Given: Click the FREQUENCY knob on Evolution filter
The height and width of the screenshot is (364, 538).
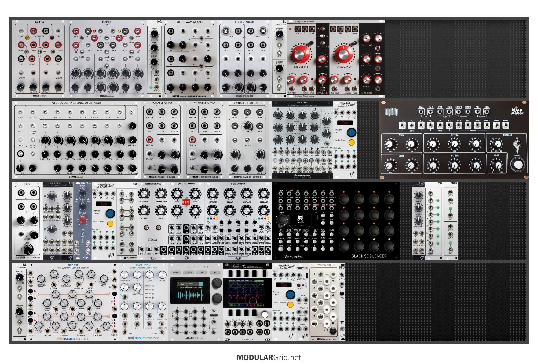Looking at the screenshot, I should coord(125,274).
